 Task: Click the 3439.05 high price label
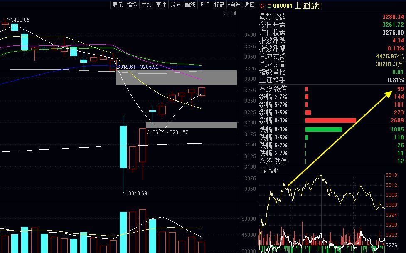(20, 20)
